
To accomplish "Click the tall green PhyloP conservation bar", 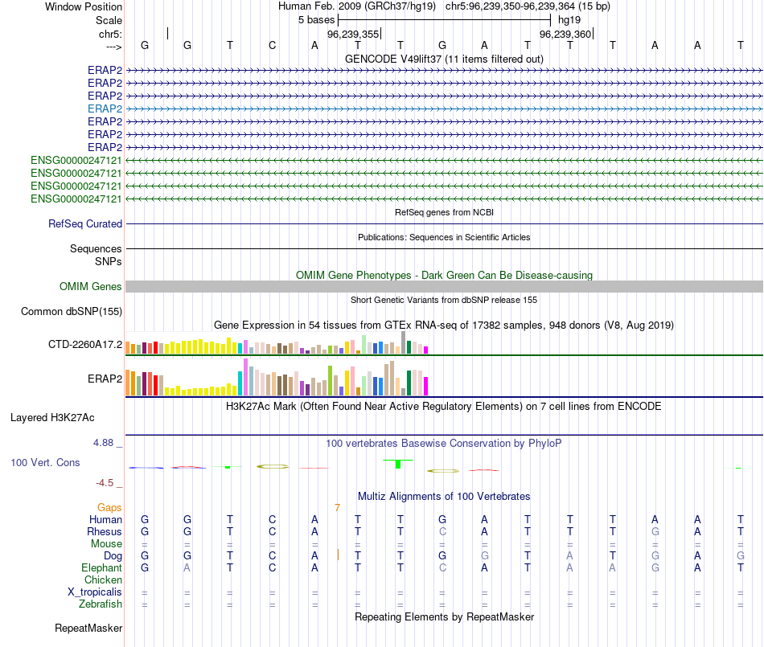I will click(x=398, y=464).
